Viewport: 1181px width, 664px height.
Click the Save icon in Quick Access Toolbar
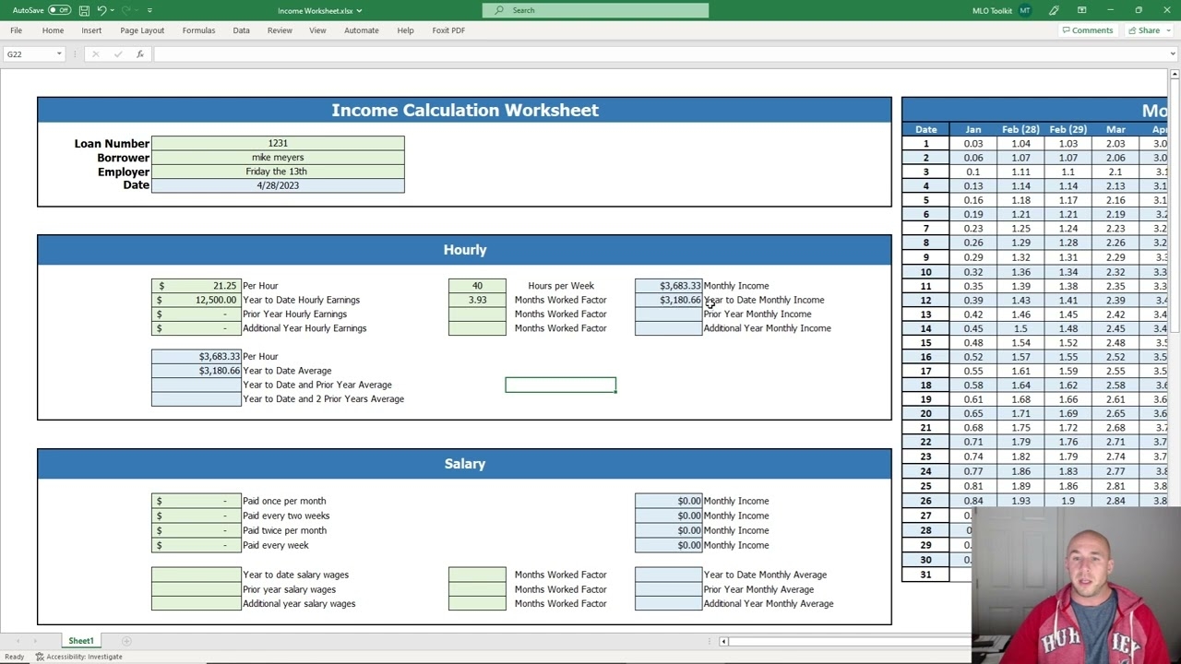[85, 10]
